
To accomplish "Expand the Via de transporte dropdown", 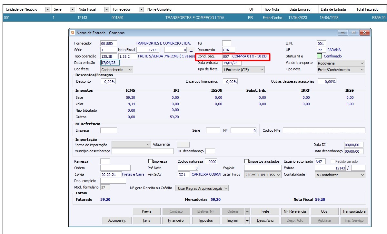I will 362,63.
